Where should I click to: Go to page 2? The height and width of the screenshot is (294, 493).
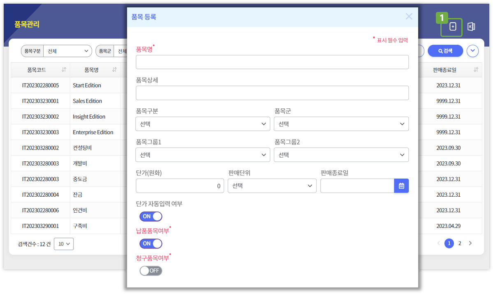click(460, 243)
